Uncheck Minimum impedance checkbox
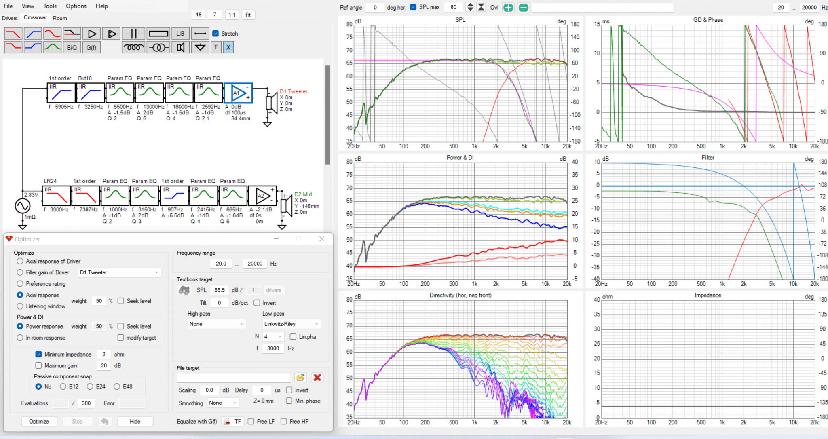This screenshot has height=439, width=828. 38,354
